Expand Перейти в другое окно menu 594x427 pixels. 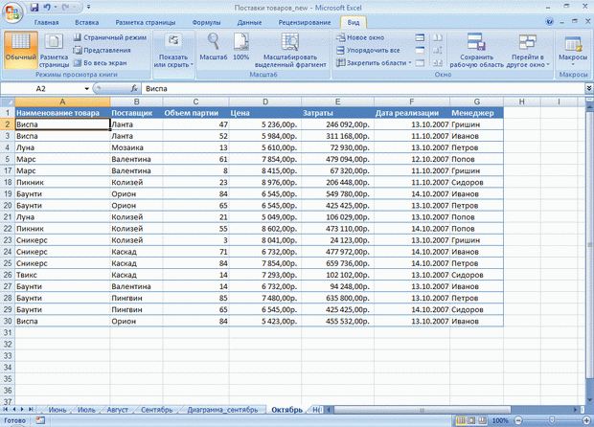pos(527,51)
